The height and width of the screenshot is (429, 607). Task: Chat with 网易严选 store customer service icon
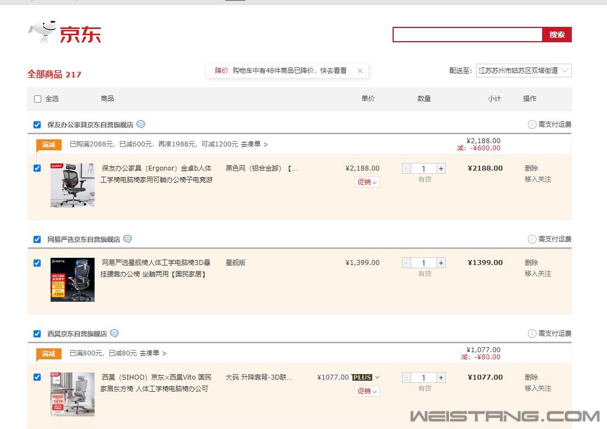[128, 239]
